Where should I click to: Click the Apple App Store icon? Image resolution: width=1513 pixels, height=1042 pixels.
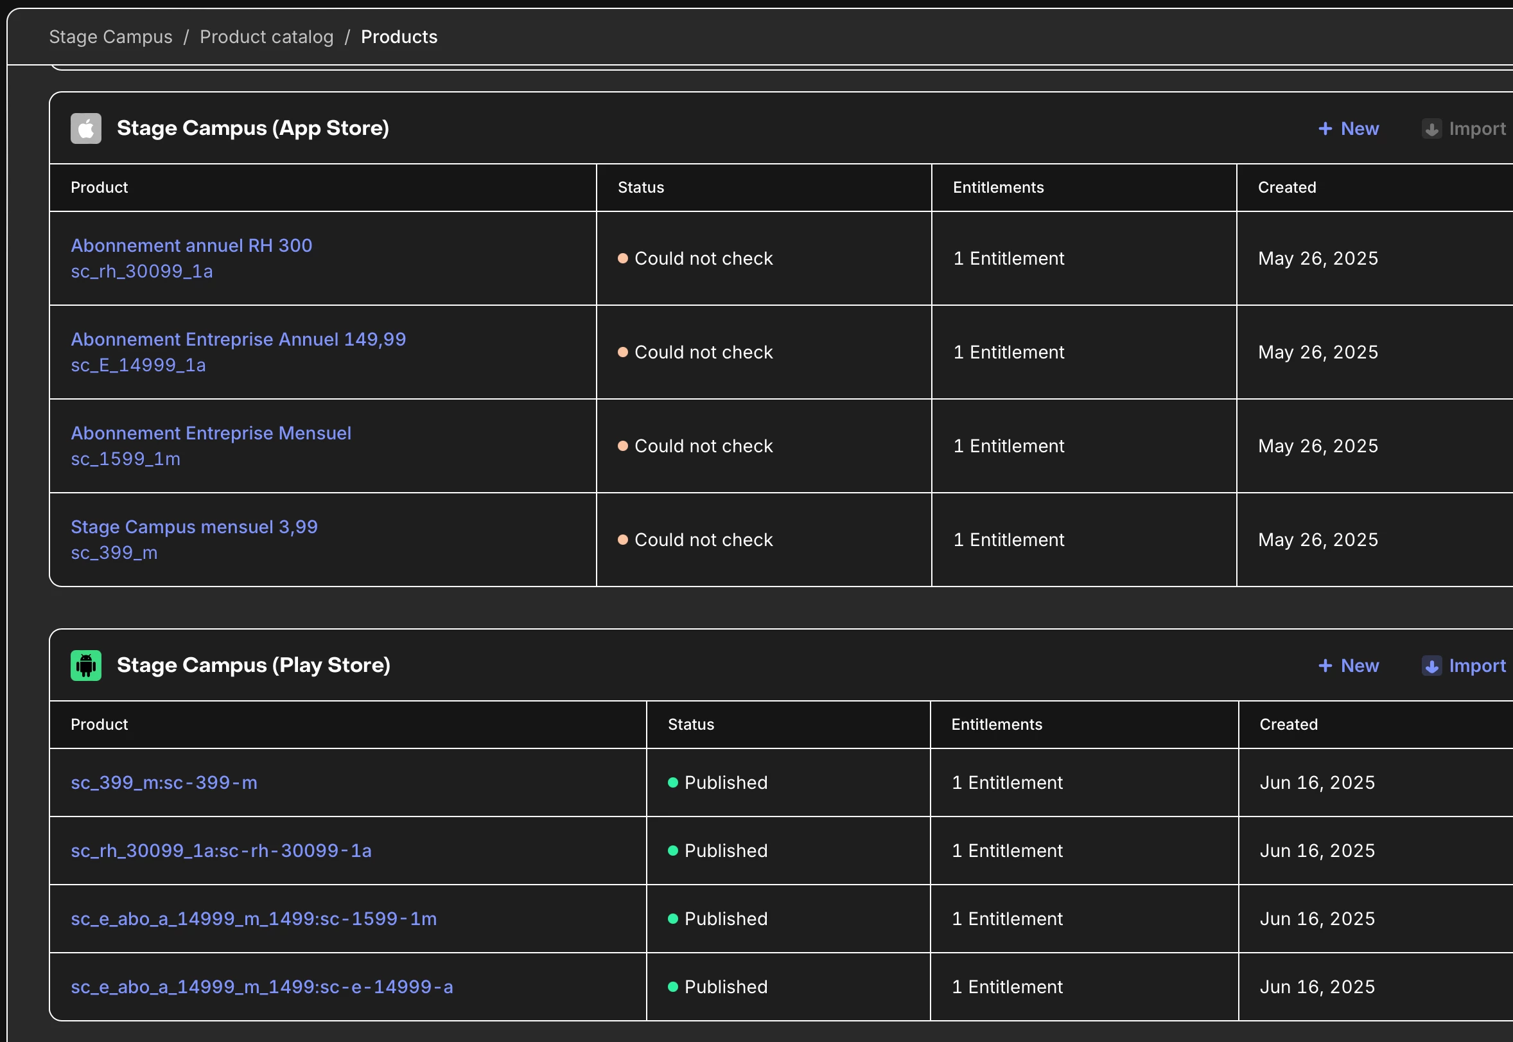click(85, 128)
